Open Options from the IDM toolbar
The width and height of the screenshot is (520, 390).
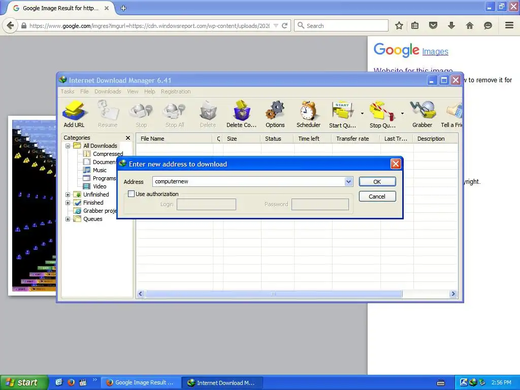click(x=275, y=114)
